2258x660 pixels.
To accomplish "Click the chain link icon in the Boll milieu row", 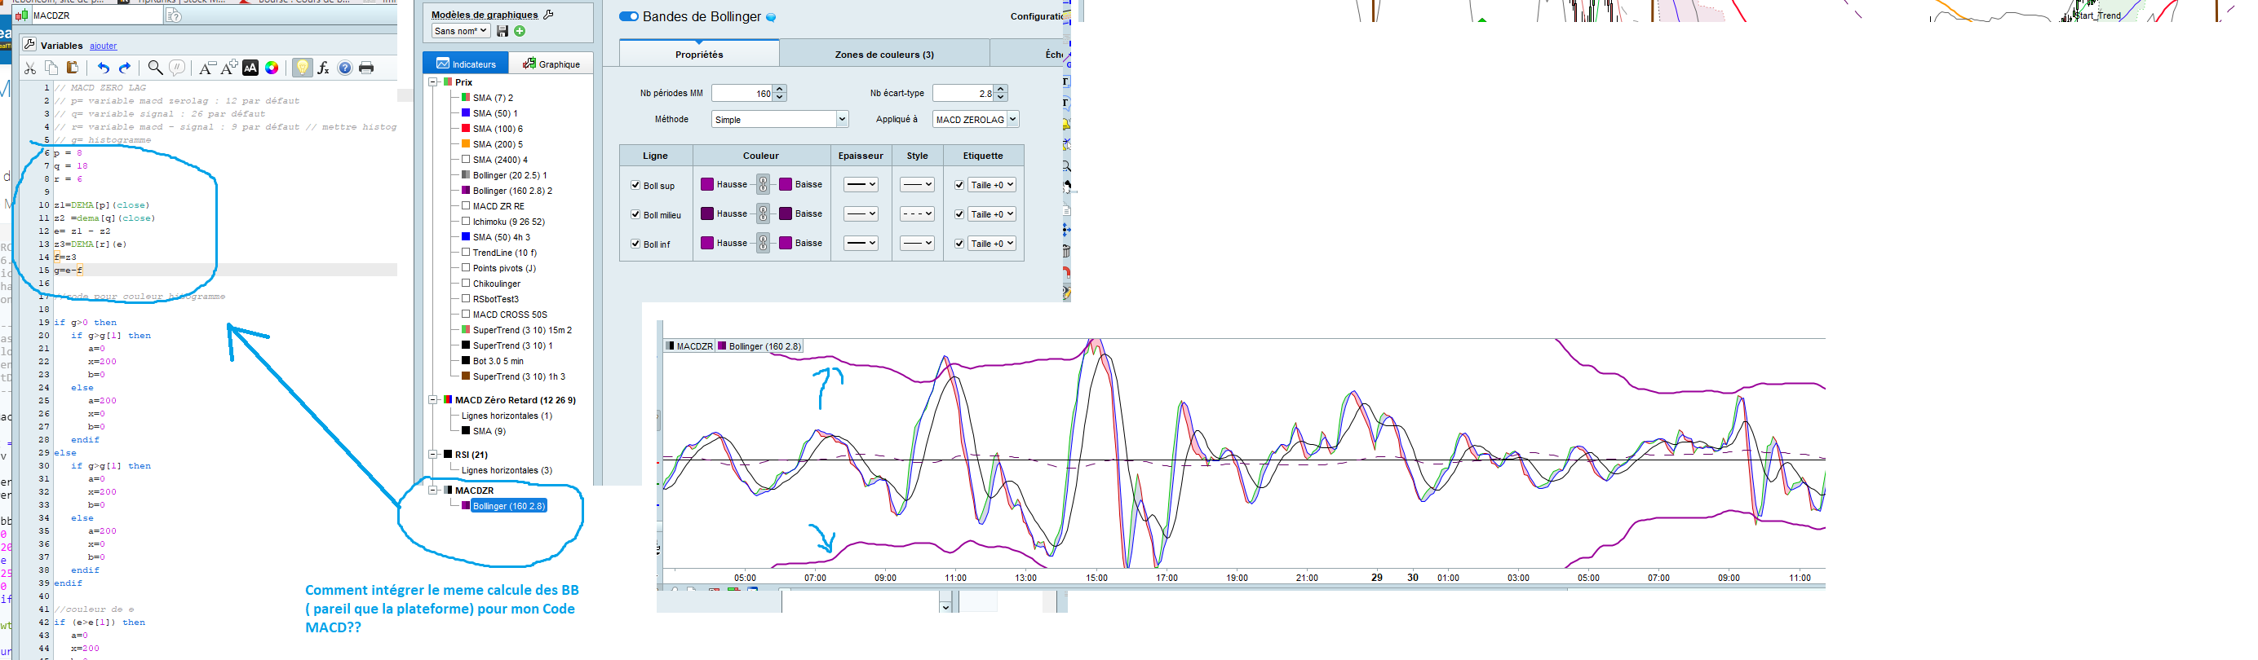I will pos(764,213).
